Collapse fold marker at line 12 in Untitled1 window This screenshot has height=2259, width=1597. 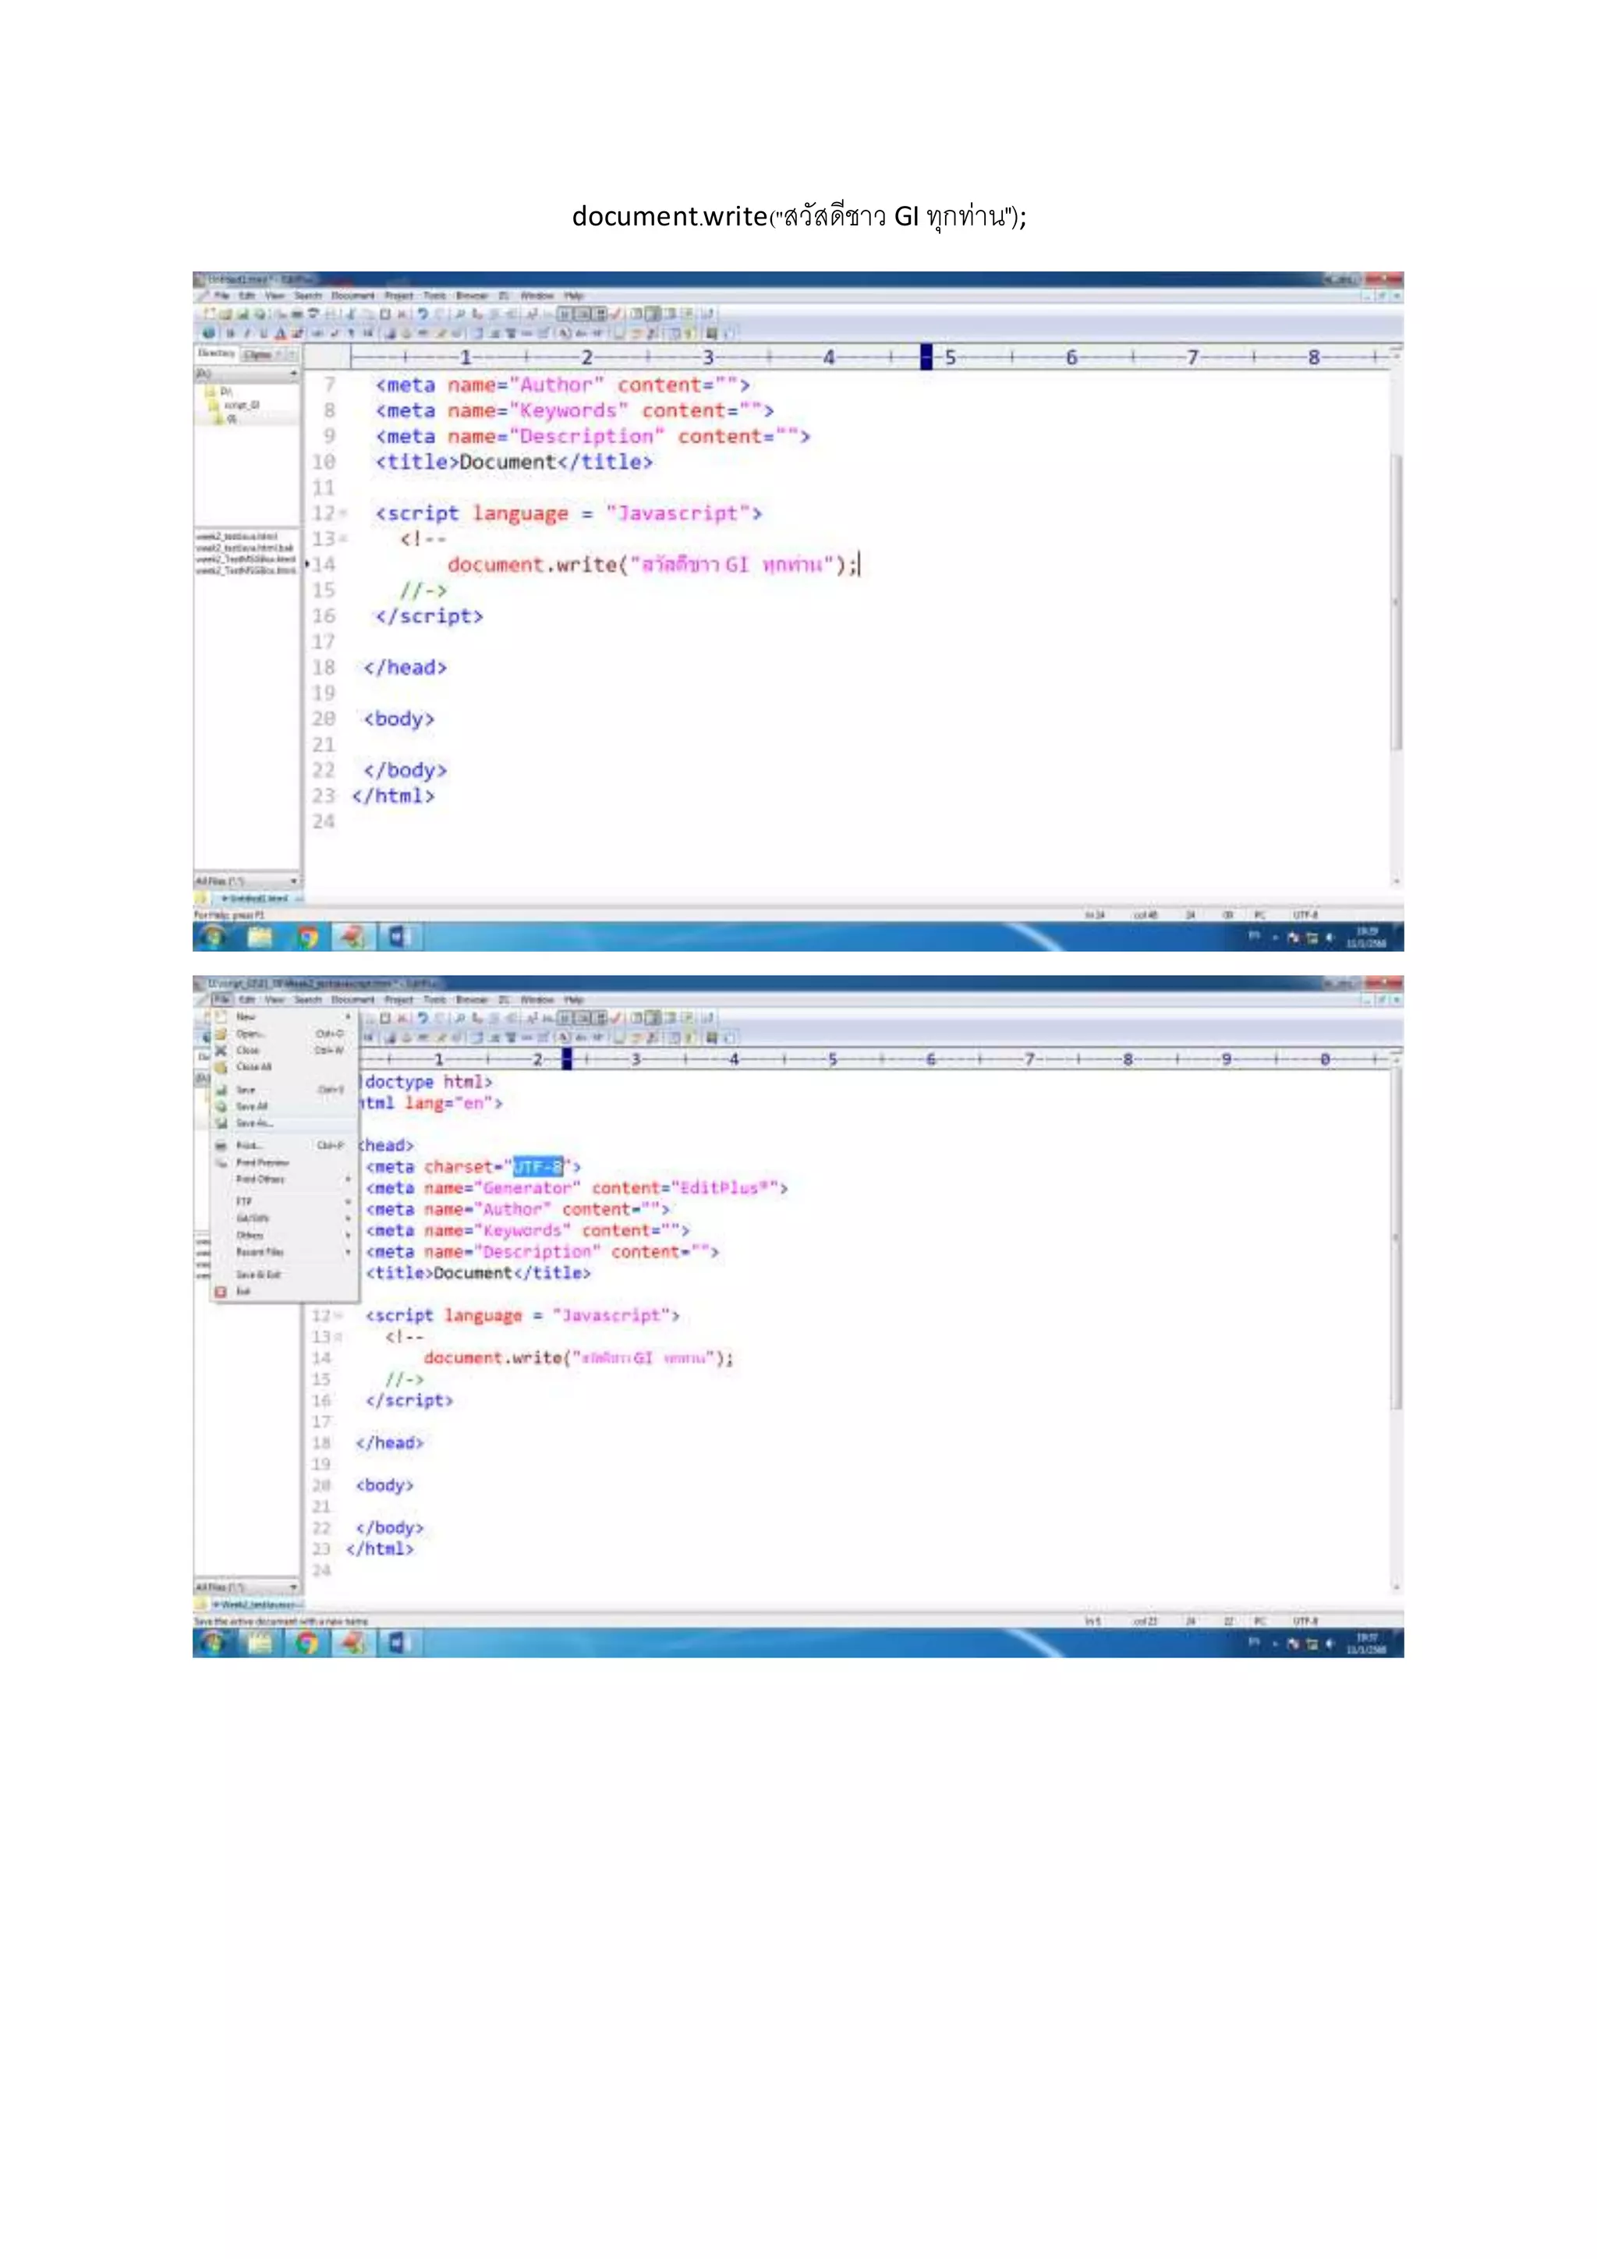click(343, 512)
